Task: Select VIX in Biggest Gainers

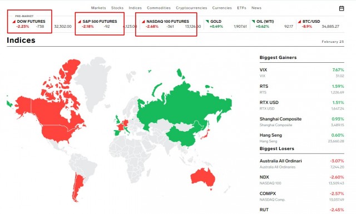Action: [x=301, y=73]
